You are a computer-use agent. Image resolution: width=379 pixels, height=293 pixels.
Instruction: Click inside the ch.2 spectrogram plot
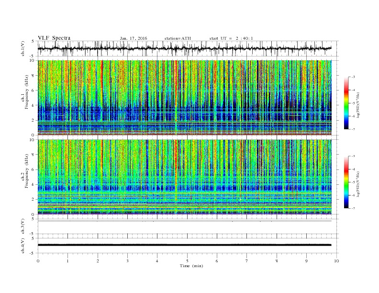pos(185,177)
